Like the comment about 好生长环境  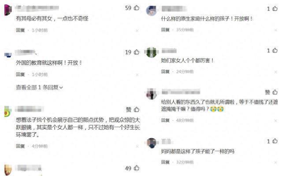click(137, 109)
